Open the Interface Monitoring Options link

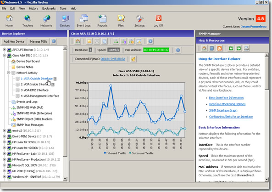click(227, 104)
